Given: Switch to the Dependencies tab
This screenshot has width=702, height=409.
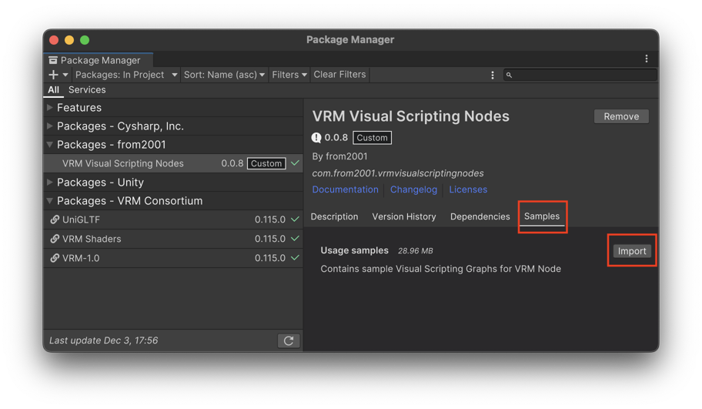Looking at the screenshot, I should coord(480,216).
